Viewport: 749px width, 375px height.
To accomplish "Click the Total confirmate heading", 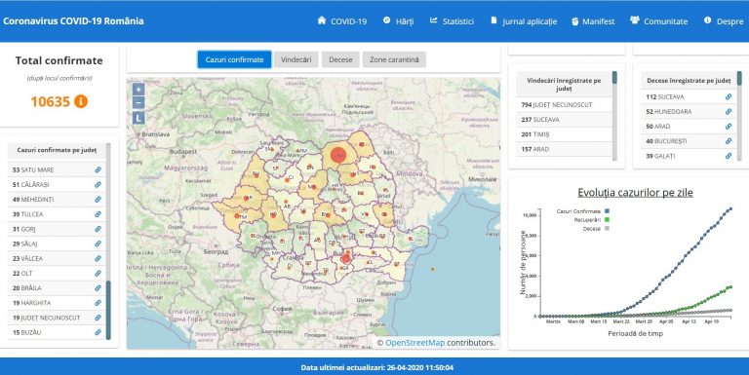I will pyautogui.click(x=59, y=60).
